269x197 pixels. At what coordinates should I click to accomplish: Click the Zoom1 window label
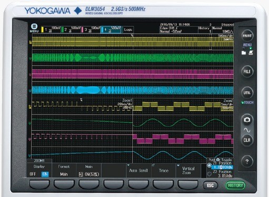(x=127, y=100)
